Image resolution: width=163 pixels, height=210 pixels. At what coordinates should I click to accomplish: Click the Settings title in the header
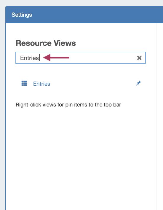tap(22, 15)
